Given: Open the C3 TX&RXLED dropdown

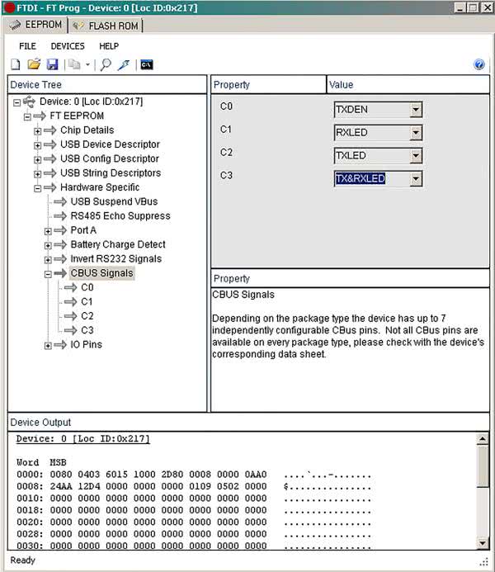Looking at the screenshot, I should 416,179.
